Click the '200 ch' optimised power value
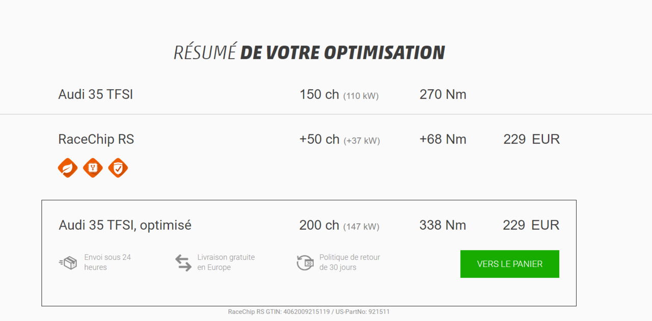 coord(319,225)
